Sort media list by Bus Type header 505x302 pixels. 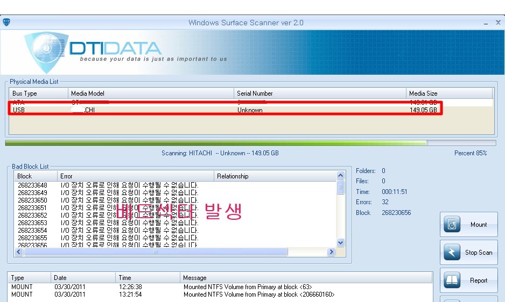(39, 94)
